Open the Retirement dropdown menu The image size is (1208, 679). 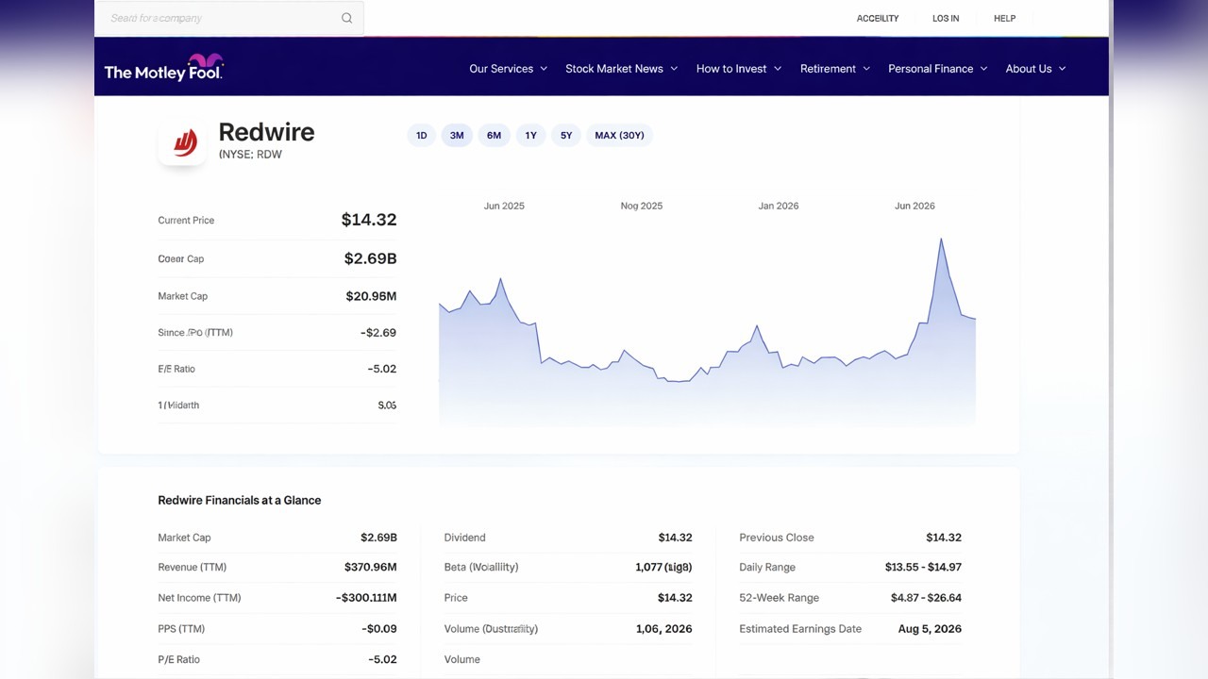pyautogui.click(x=834, y=69)
